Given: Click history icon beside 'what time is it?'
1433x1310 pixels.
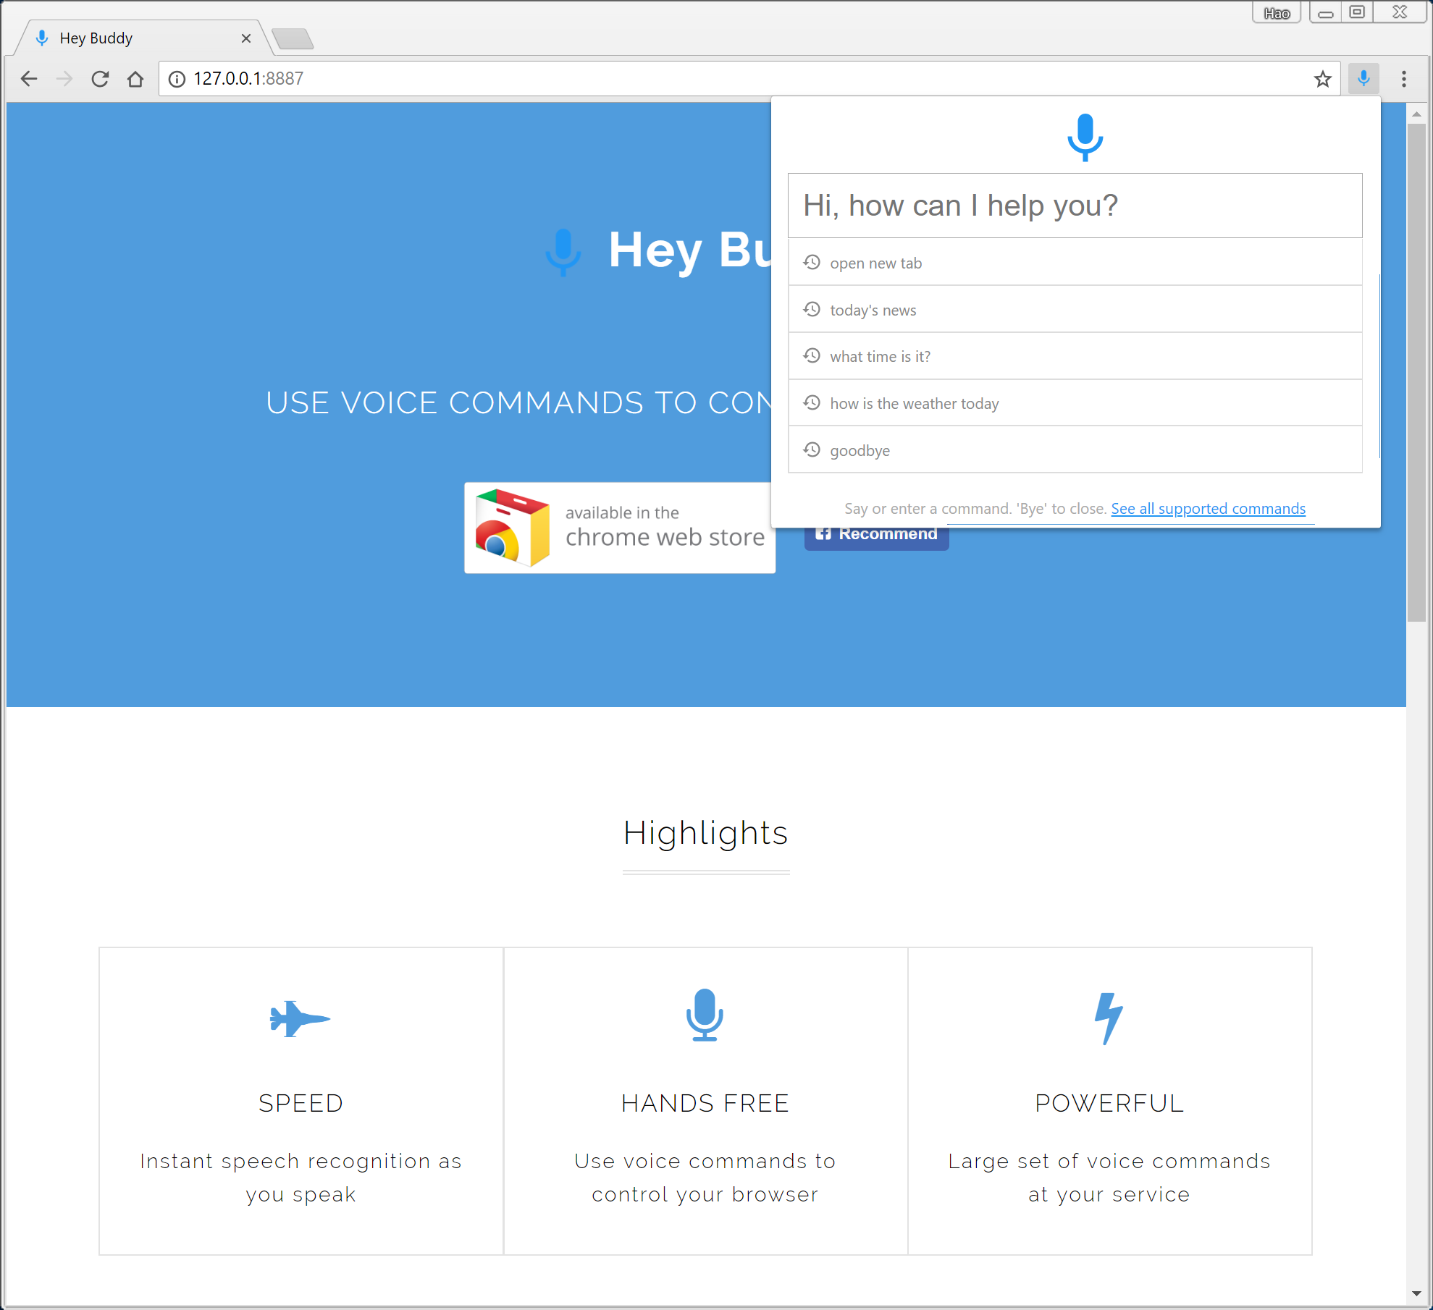Looking at the screenshot, I should pos(812,355).
